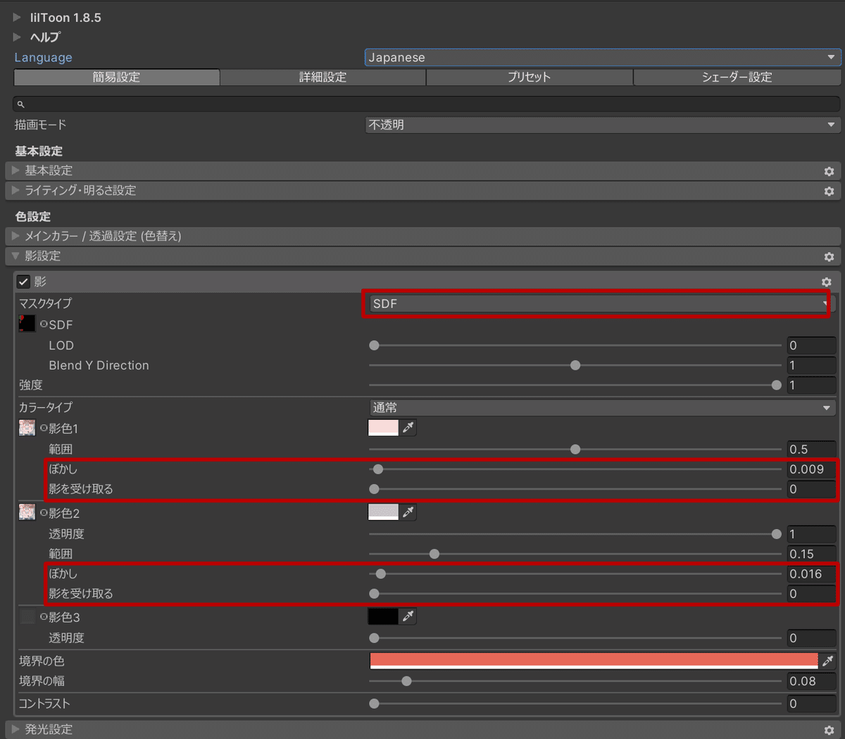This screenshot has height=739, width=845.
Task: Click the 影色1 影を受け取る slider handle
Action: point(374,489)
